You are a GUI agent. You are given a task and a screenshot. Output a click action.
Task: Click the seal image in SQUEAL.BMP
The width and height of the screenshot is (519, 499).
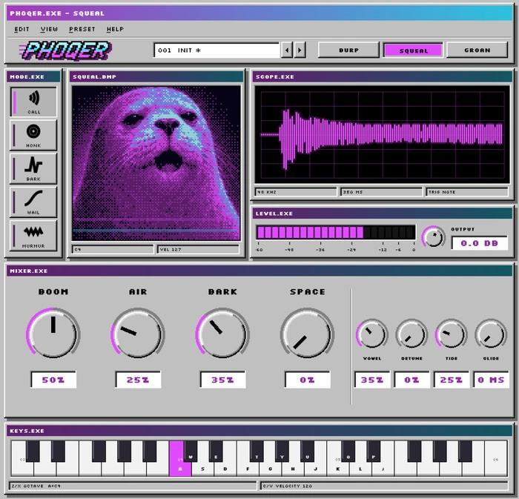point(156,163)
